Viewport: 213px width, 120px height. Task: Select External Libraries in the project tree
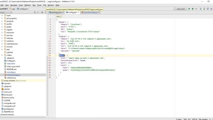(x=7, y=115)
